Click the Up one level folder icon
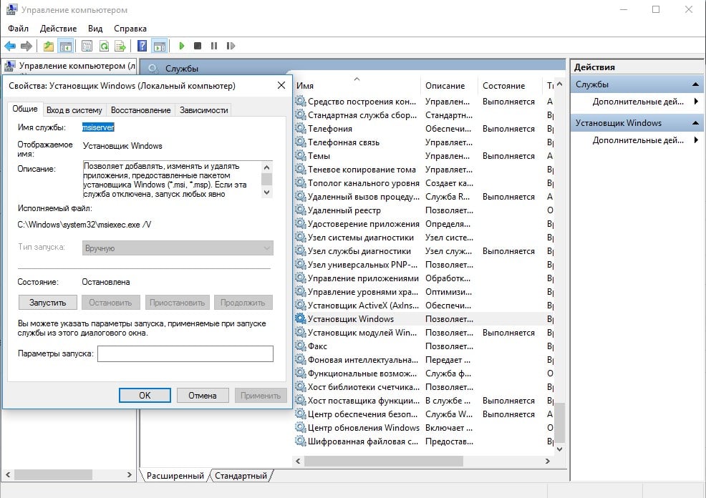The width and height of the screenshot is (706, 498). (x=49, y=46)
